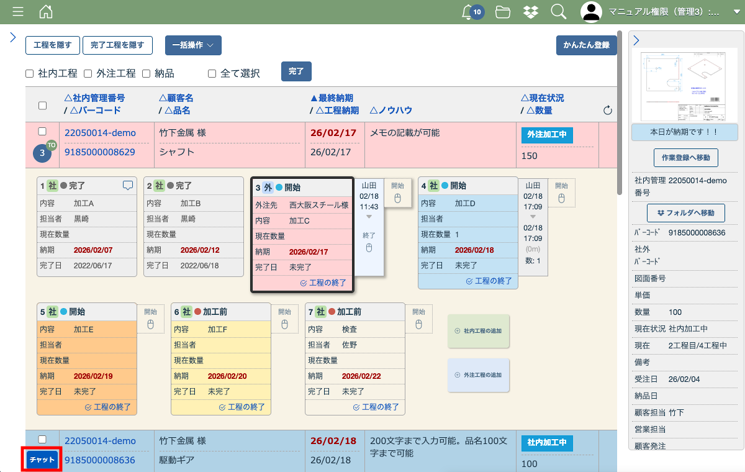This screenshot has width=745, height=472.
Task: Click the refresh icon in table header
Action: click(608, 111)
